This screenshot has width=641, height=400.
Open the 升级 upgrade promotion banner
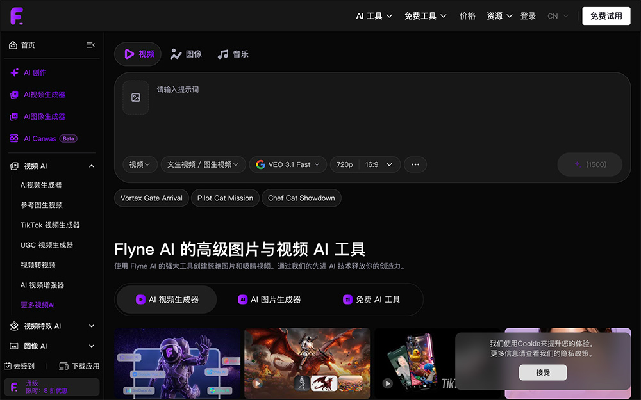[52, 387]
